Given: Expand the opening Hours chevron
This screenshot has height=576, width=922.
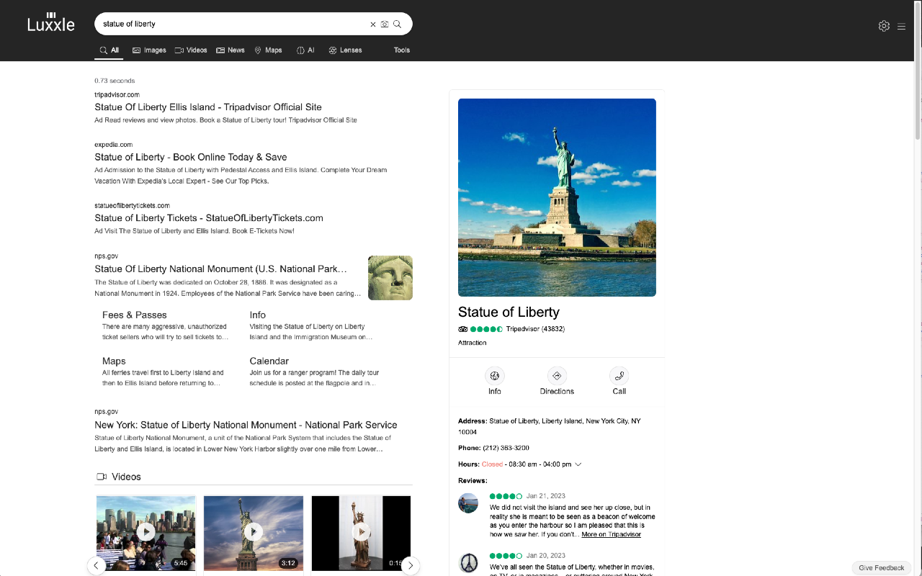Looking at the screenshot, I should coord(578,464).
